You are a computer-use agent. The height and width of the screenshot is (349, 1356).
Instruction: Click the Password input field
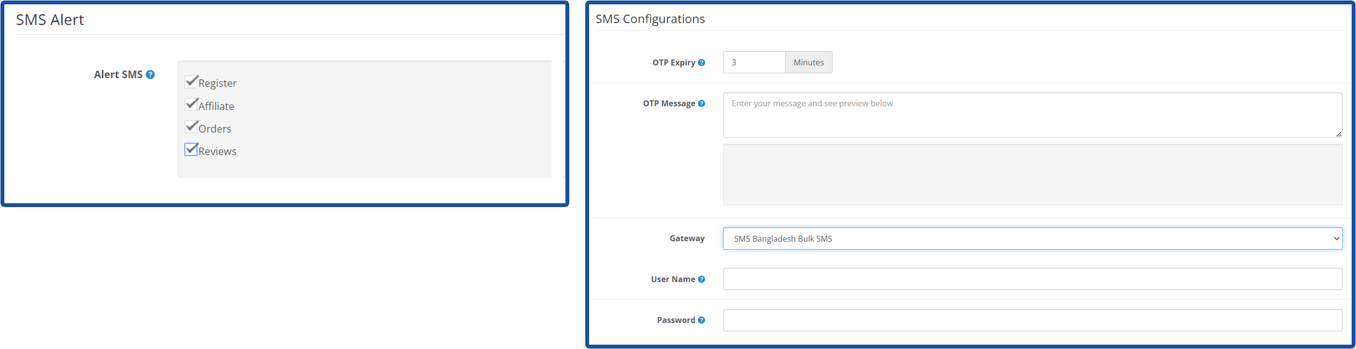coord(1032,320)
